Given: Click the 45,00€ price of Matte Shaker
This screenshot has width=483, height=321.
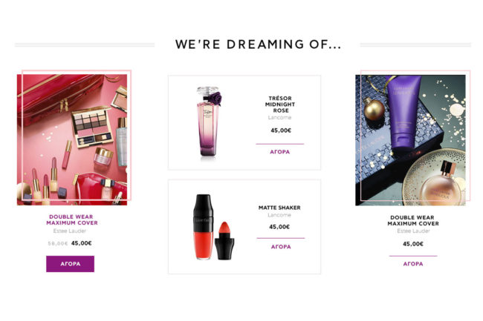Looking at the screenshot, I should (x=279, y=227).
